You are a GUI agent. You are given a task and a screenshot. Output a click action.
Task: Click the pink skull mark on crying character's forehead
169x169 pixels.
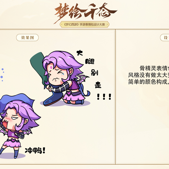(51, 67)
